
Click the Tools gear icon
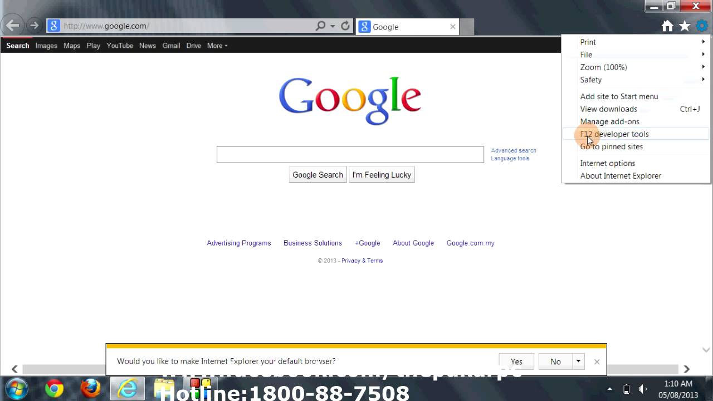click(702, 26)
